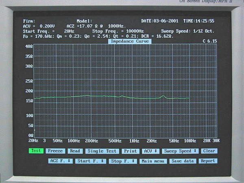Click the ACZ =17.07 Ω reading
This screenshot has height=183, width=244.
pos(83,26)
